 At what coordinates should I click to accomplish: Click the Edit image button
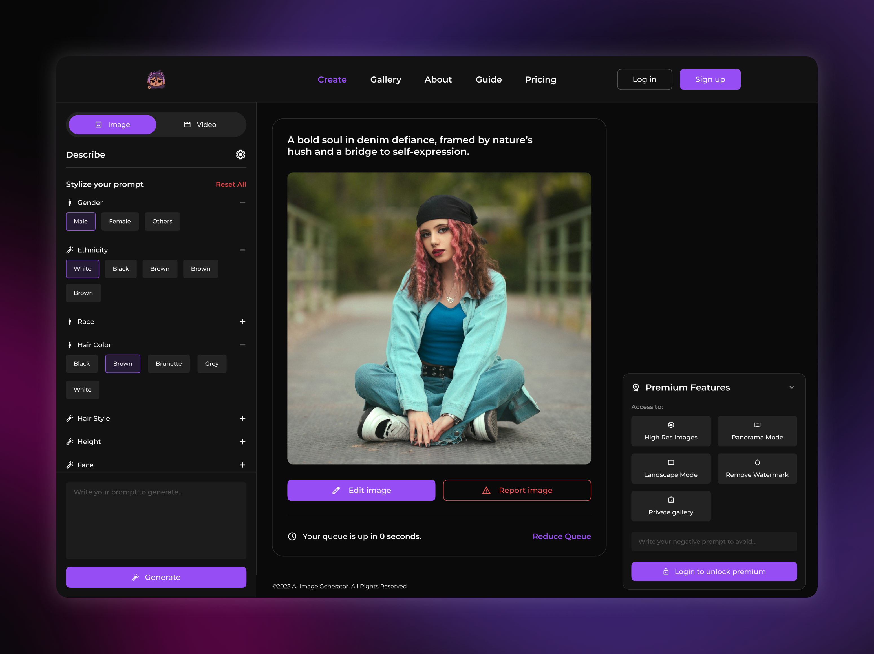tap(361, 490)
